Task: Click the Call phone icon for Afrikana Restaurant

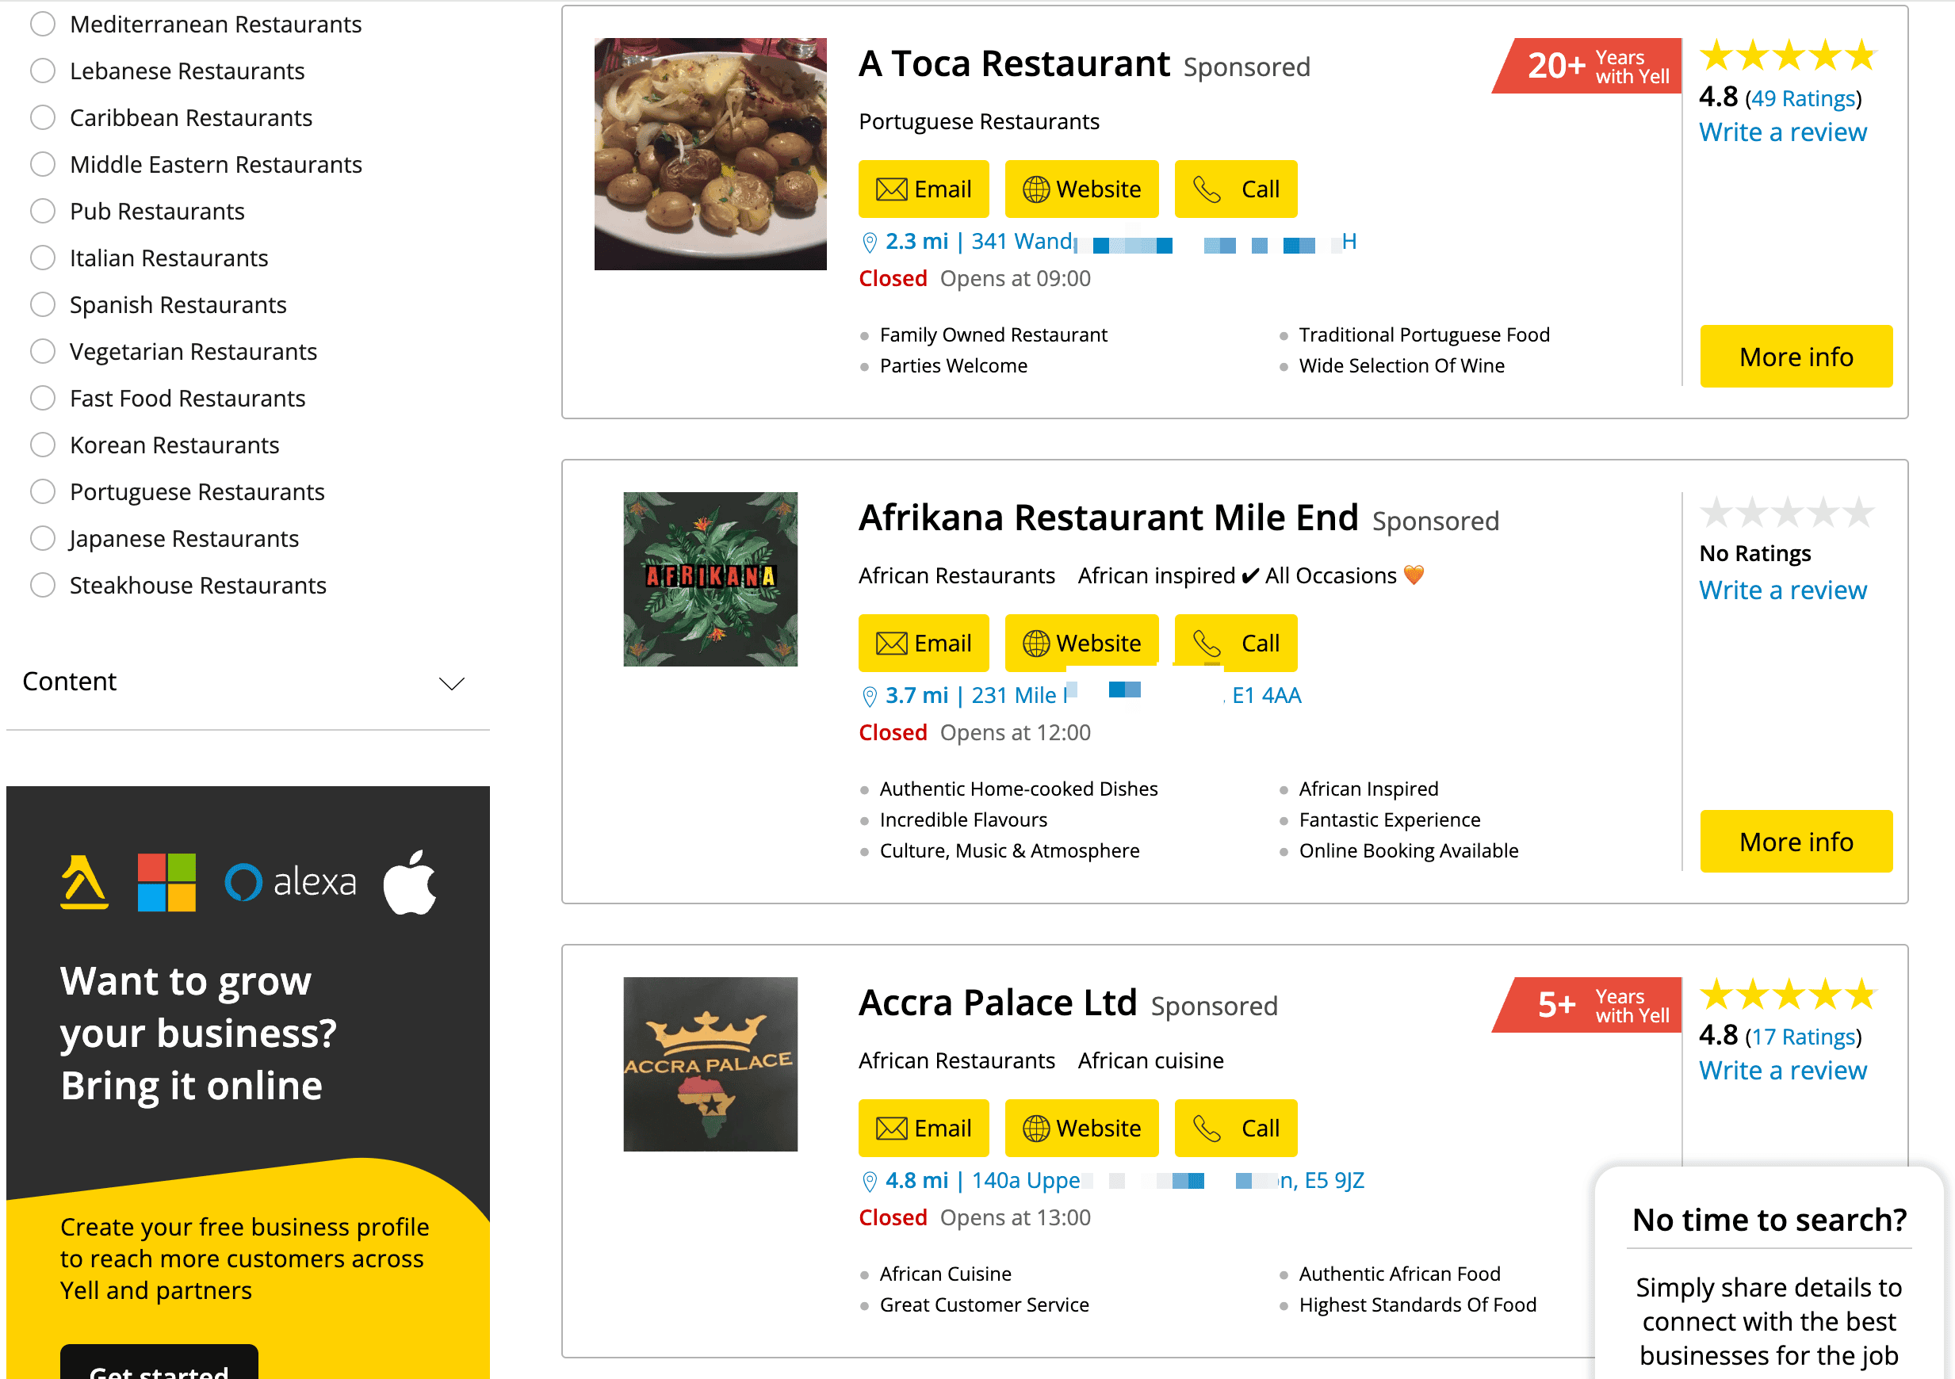Action: click(1207, 644)
